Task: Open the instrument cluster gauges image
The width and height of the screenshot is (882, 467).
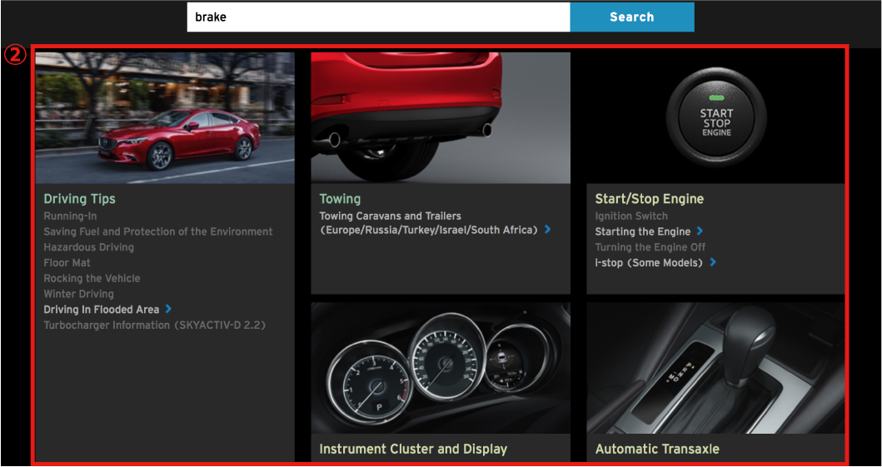Action: 441,368
